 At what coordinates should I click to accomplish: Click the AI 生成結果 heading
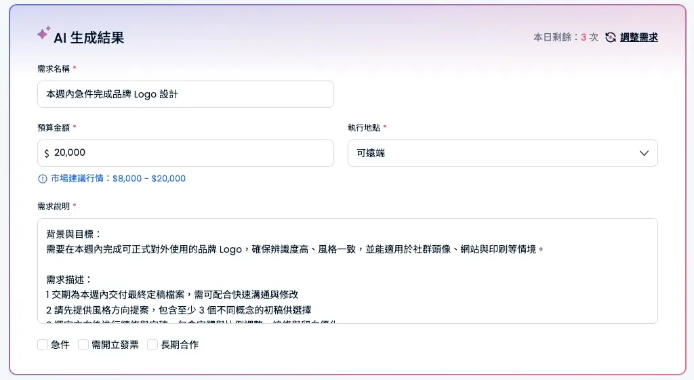[x=89, y=37]
